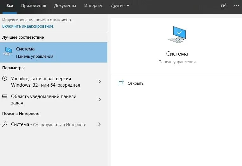This screenshot has height=166, width=242.
Task: Select the Документы tab
Action: [65, 6]
